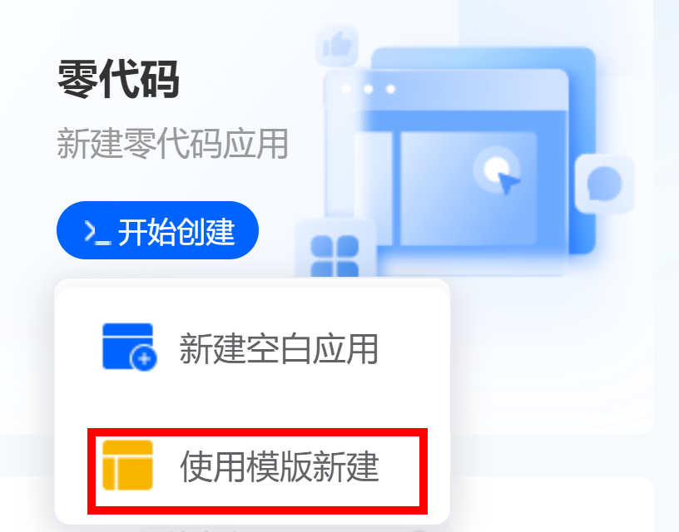679x532 pixels.
Task: Click the white circle behind the cursor arrow
Action: 496,169
